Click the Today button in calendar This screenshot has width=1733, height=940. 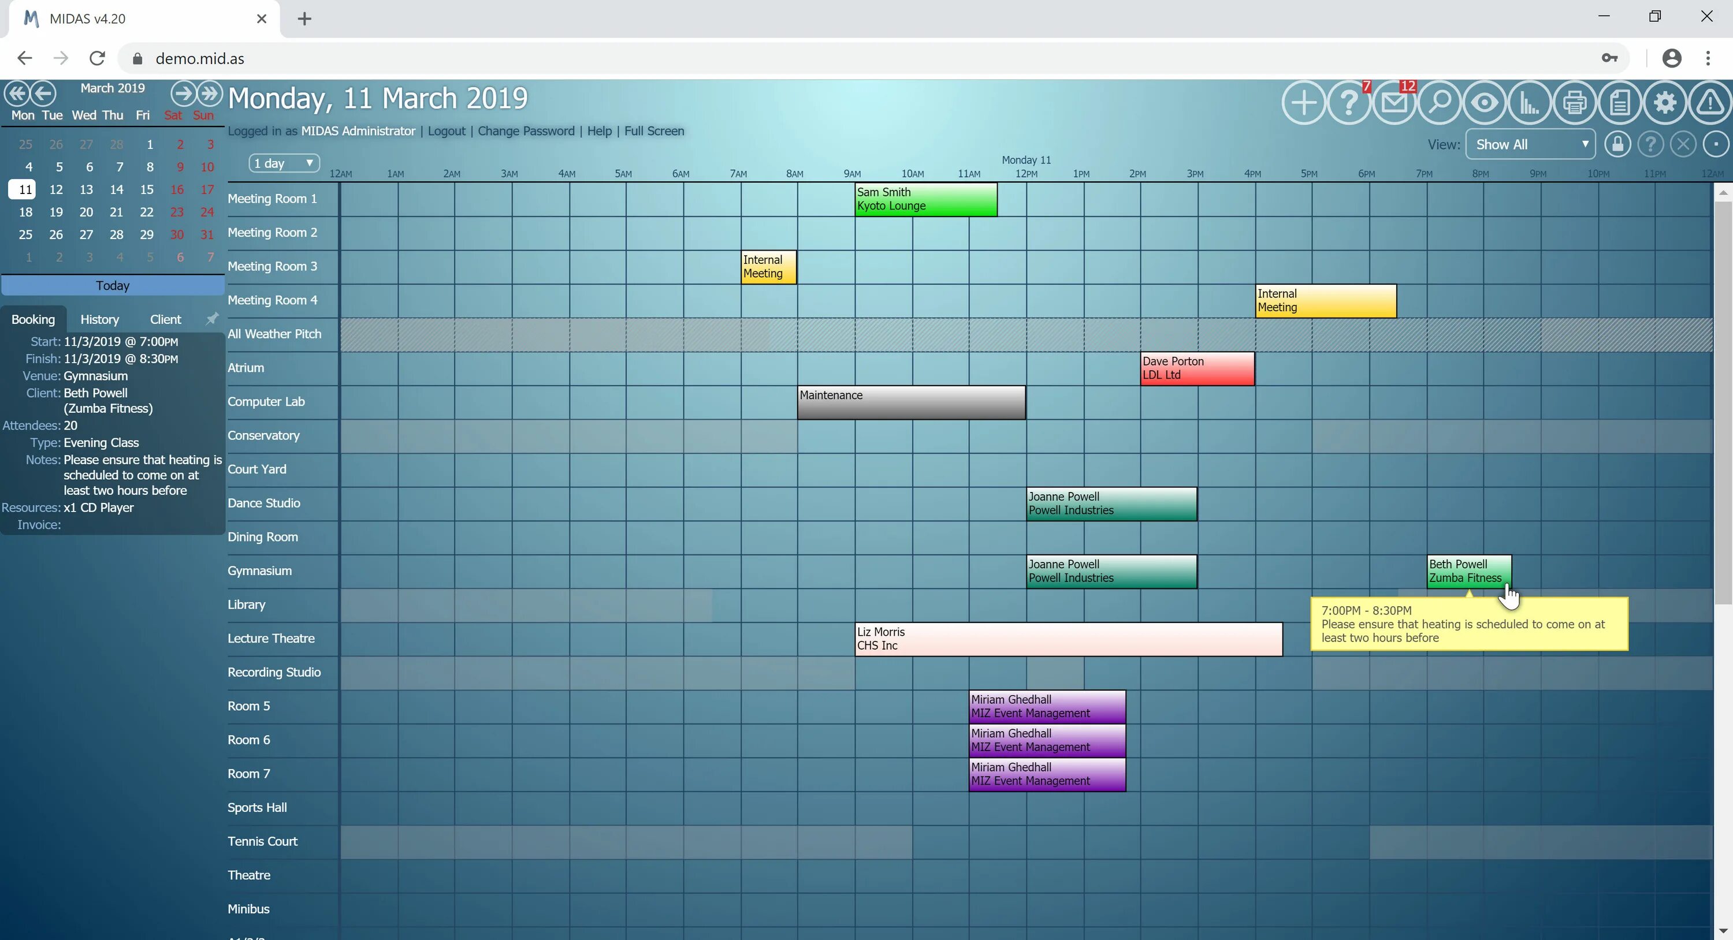[112, 285]
